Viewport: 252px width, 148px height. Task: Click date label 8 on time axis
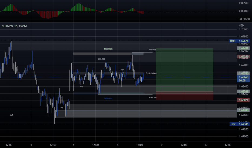coord(117,145)
